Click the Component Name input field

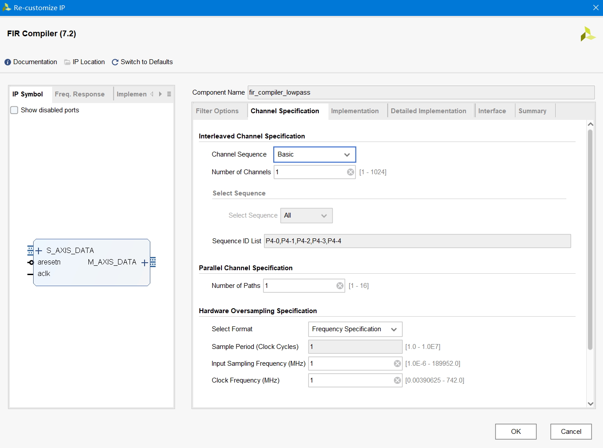420,92
